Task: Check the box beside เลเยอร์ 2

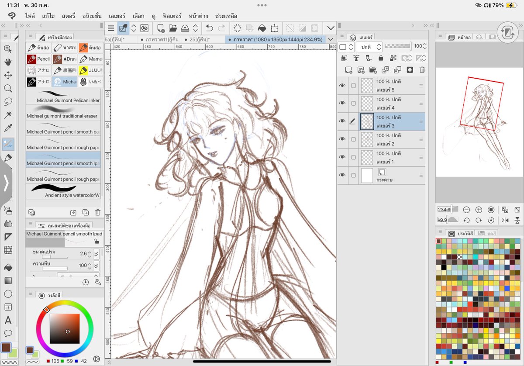Action: point(353,139)
